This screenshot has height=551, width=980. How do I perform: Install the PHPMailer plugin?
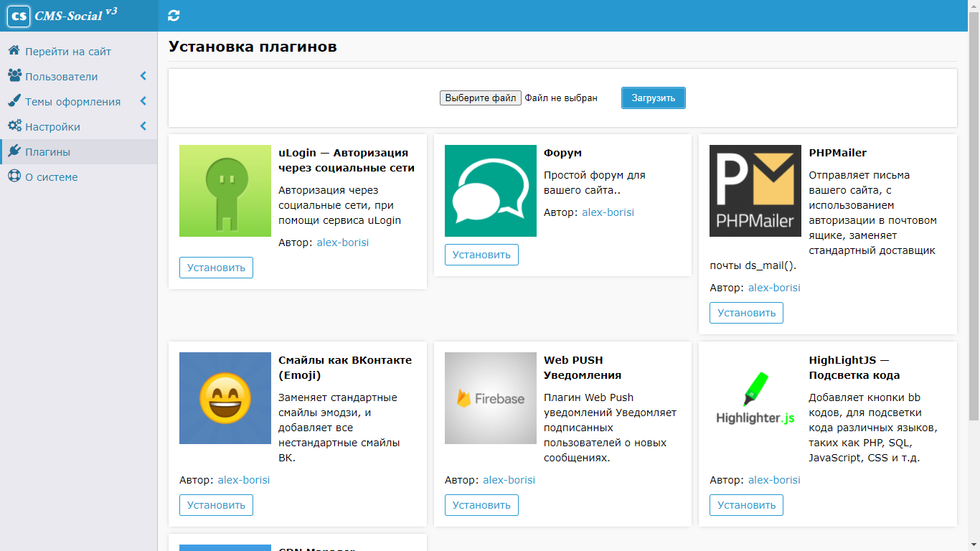point(746,313)
